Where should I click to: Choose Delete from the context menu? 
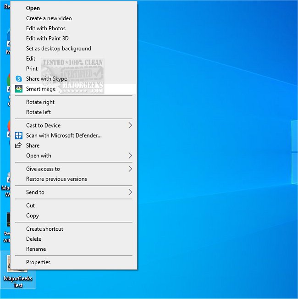74,239
